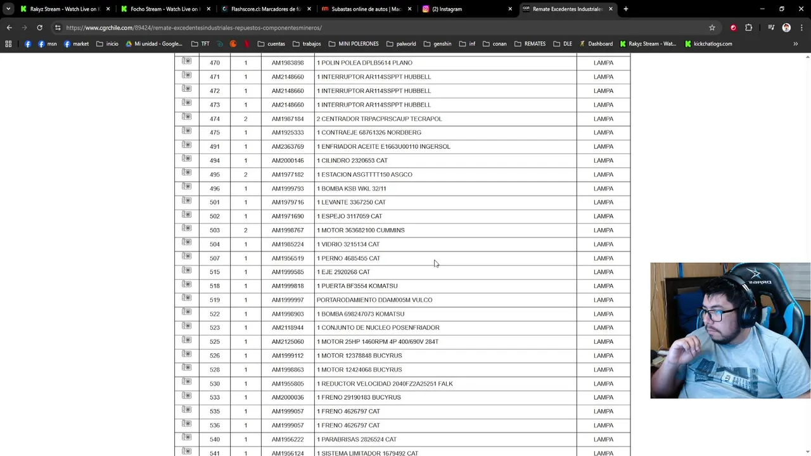The height and width of the screenshot is (456, 811).
Task: Open the Extensions puzzle icon
Action: click(x=748, y=28)
